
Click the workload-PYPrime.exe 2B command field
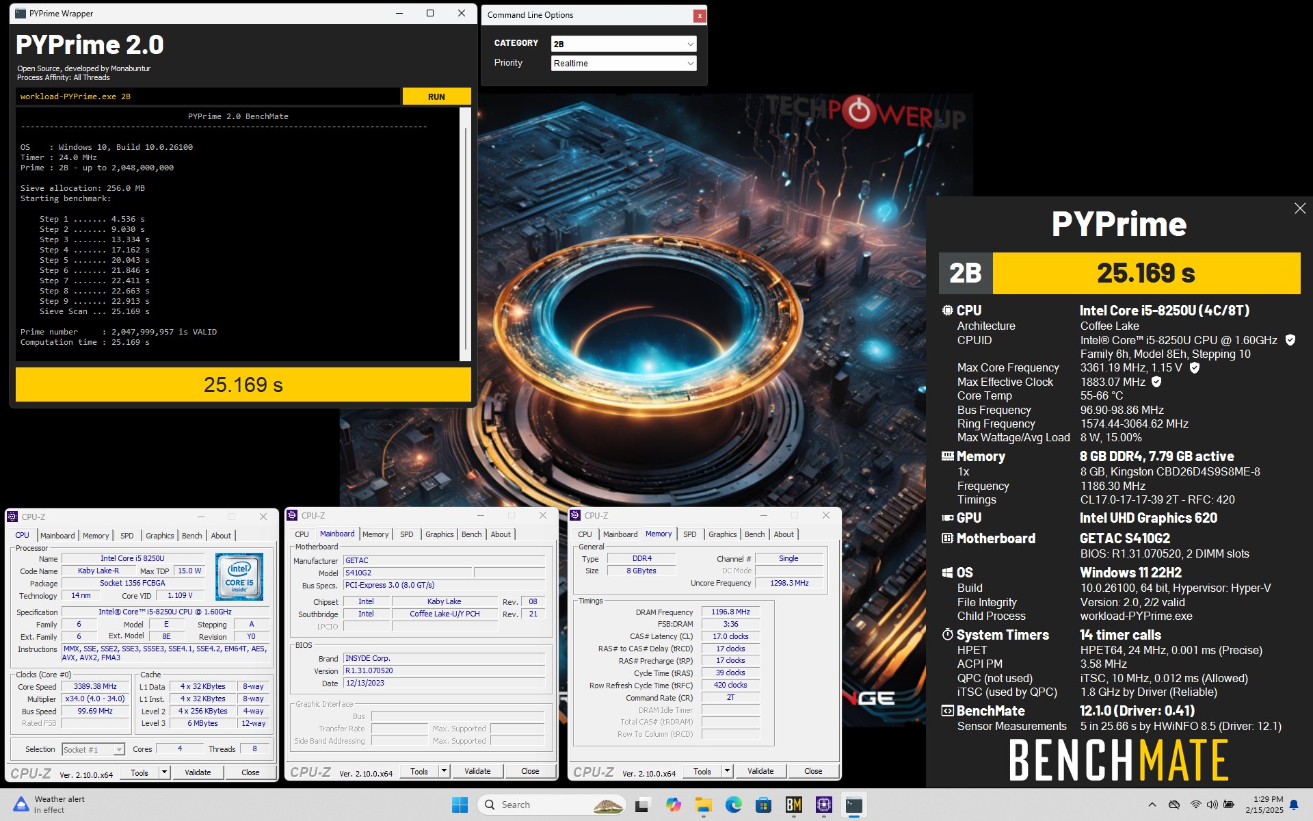point(208,96)
